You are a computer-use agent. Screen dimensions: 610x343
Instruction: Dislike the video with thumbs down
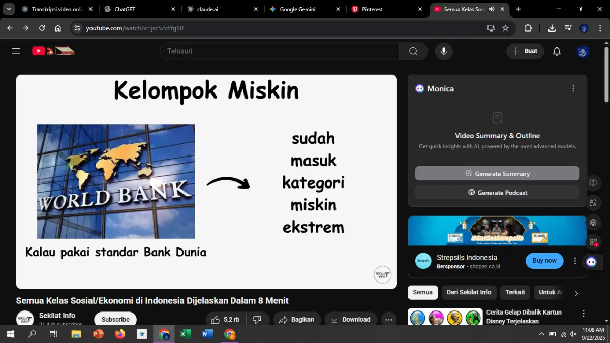point(258,319)
